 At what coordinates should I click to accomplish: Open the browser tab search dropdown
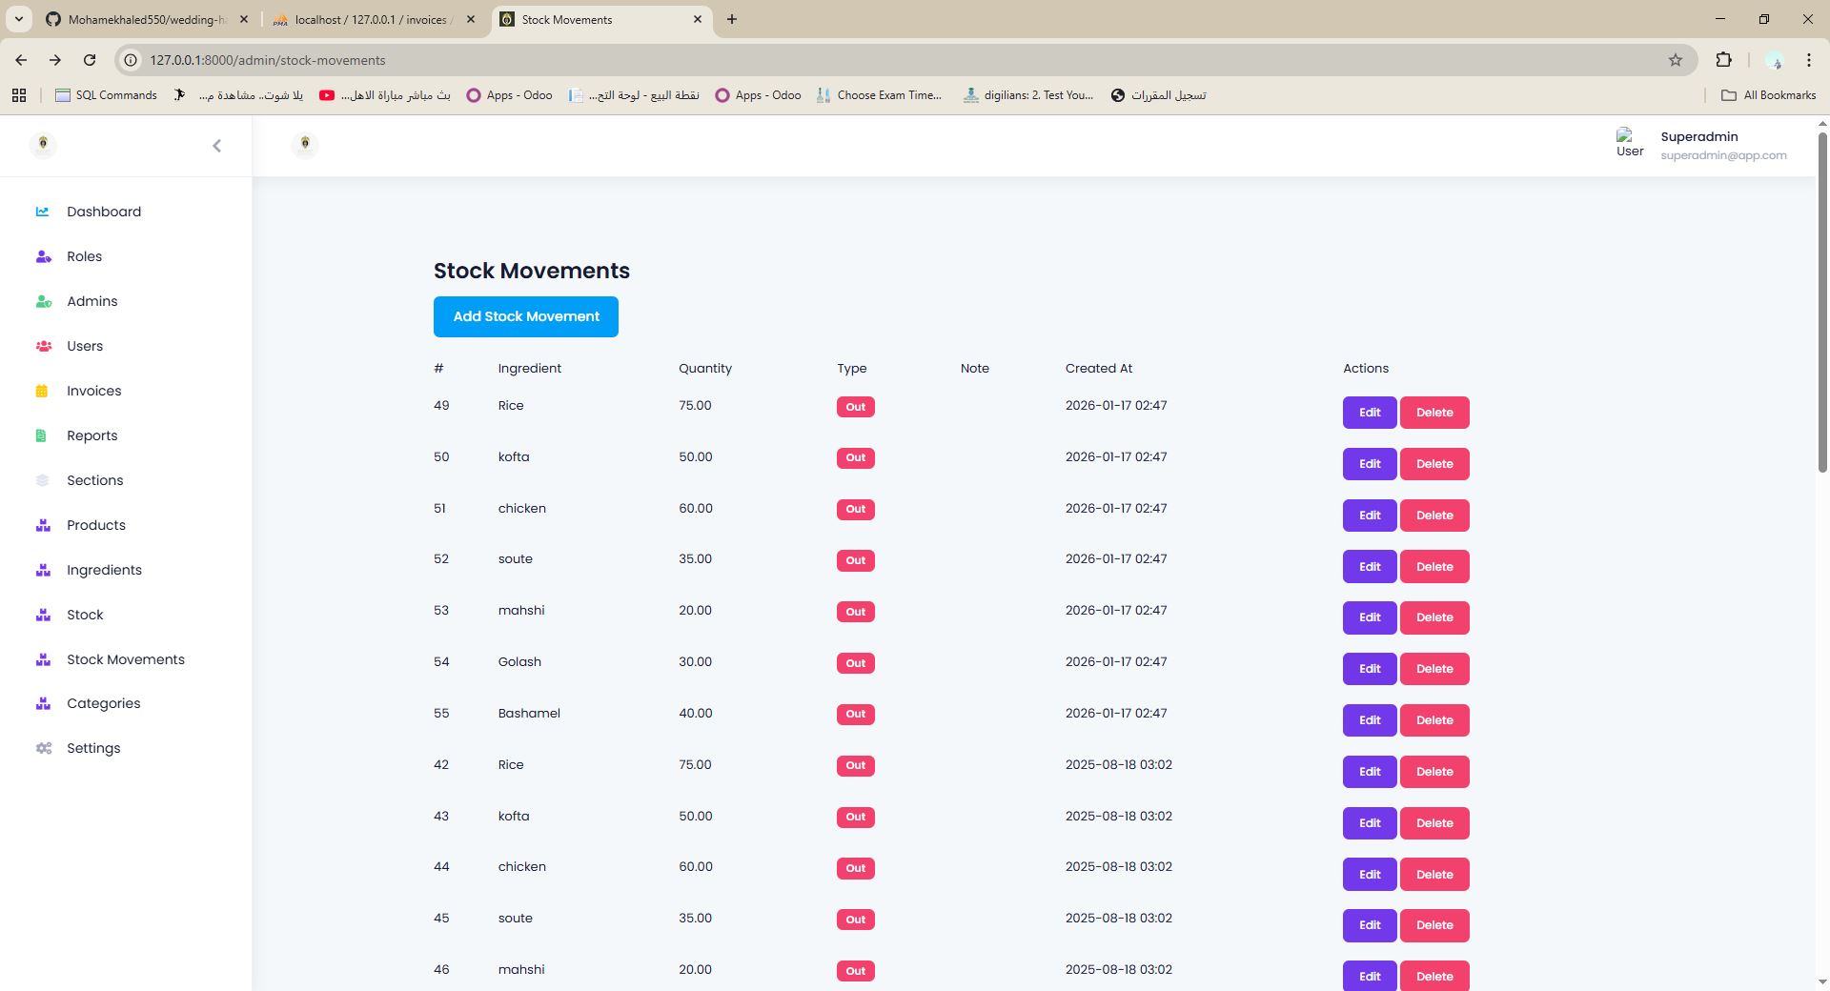pyautogui.click(x=18, y=19)
